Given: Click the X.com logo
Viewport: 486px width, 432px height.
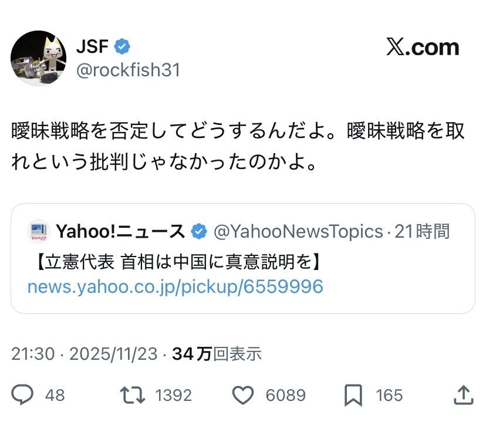Looking at the screenshot, I should 422,48.
